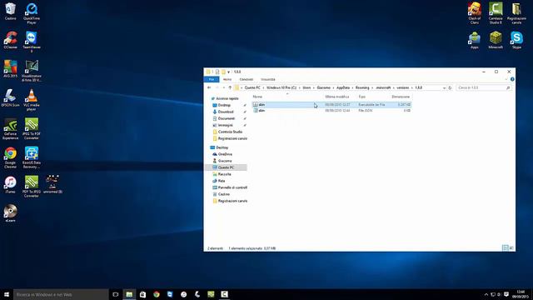Viewport: 533px width, 300px height.
Task: Open Camtasia Studio folder in sidebar
Action: [x=230, y=132]
